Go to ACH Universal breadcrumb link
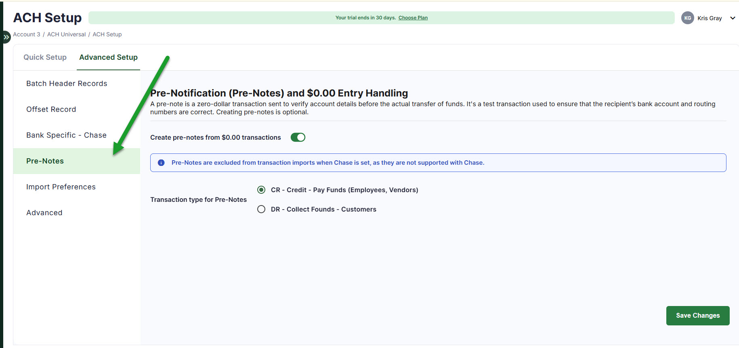This screenshot has height=348, width=739. [66, 34]
